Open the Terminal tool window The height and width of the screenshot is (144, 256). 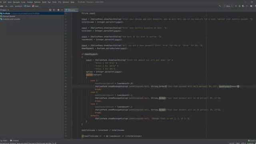(x=14, y=140)
